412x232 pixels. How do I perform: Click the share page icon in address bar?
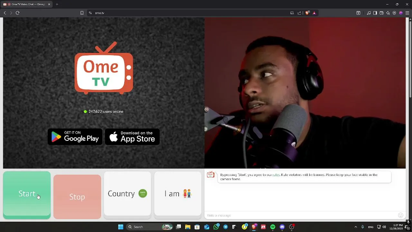[299, 13]
